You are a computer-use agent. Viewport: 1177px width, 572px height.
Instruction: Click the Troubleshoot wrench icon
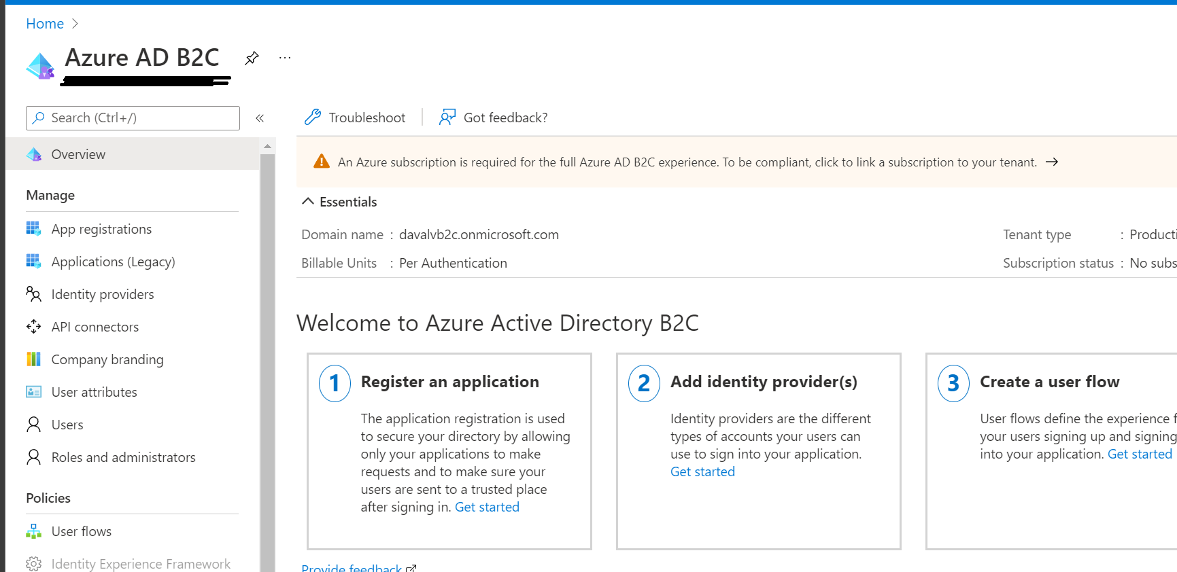[313, 118]
